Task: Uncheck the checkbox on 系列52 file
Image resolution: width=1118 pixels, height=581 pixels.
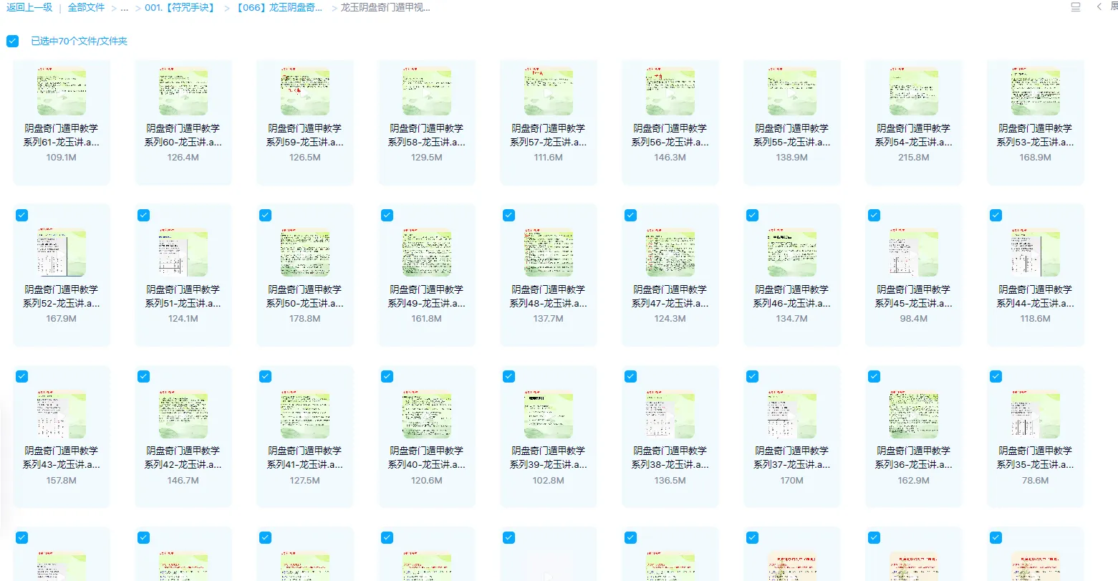Action: (x=21, y=215)
